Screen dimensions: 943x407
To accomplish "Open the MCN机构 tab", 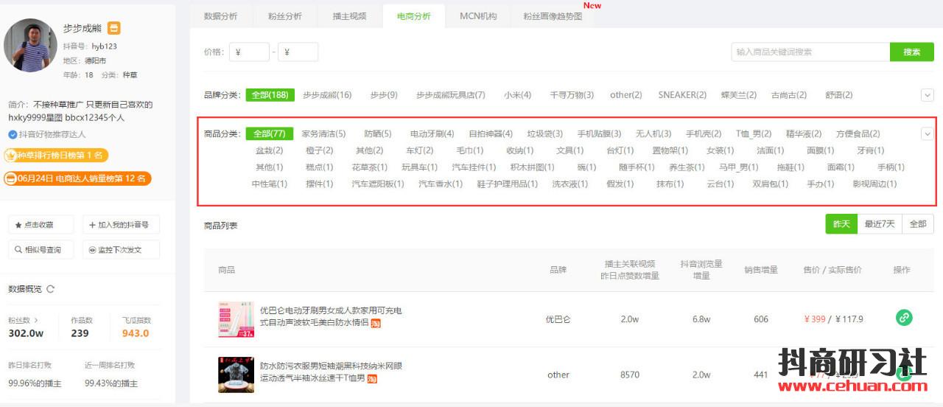I will 478,15.
